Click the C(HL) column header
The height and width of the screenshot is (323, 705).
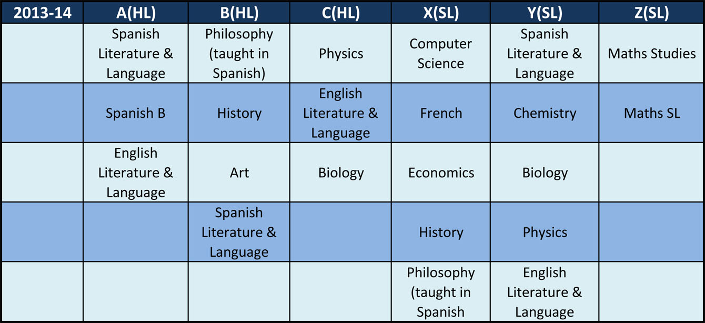point(340,12)
